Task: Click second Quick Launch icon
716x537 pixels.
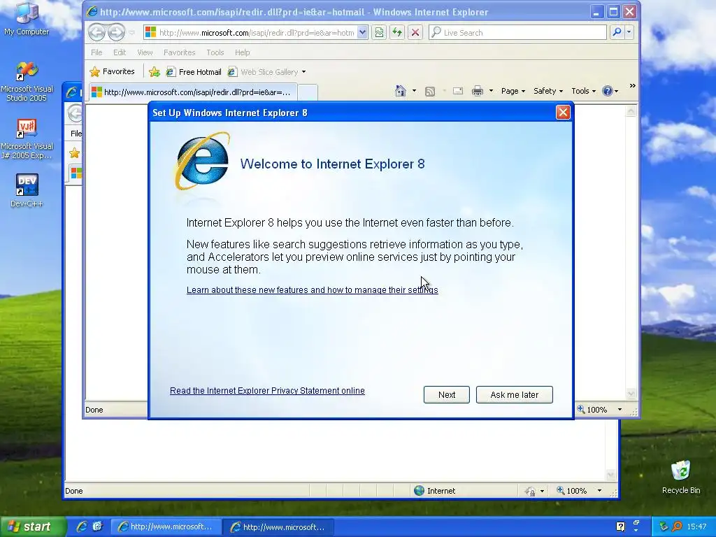Action: (98, 527)
